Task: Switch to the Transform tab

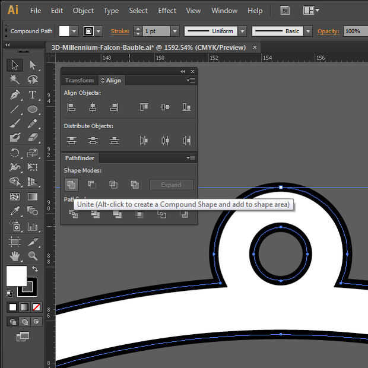Action: tap(80, 81)
